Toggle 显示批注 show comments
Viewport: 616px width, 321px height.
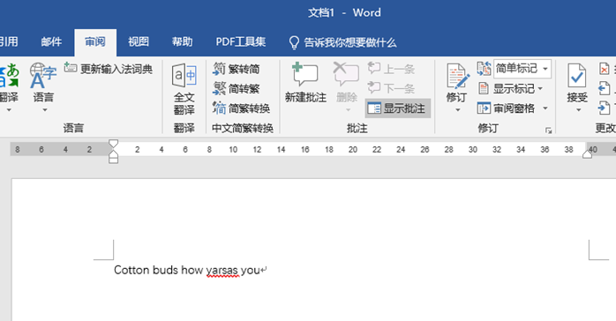click(x=397, y=108)
